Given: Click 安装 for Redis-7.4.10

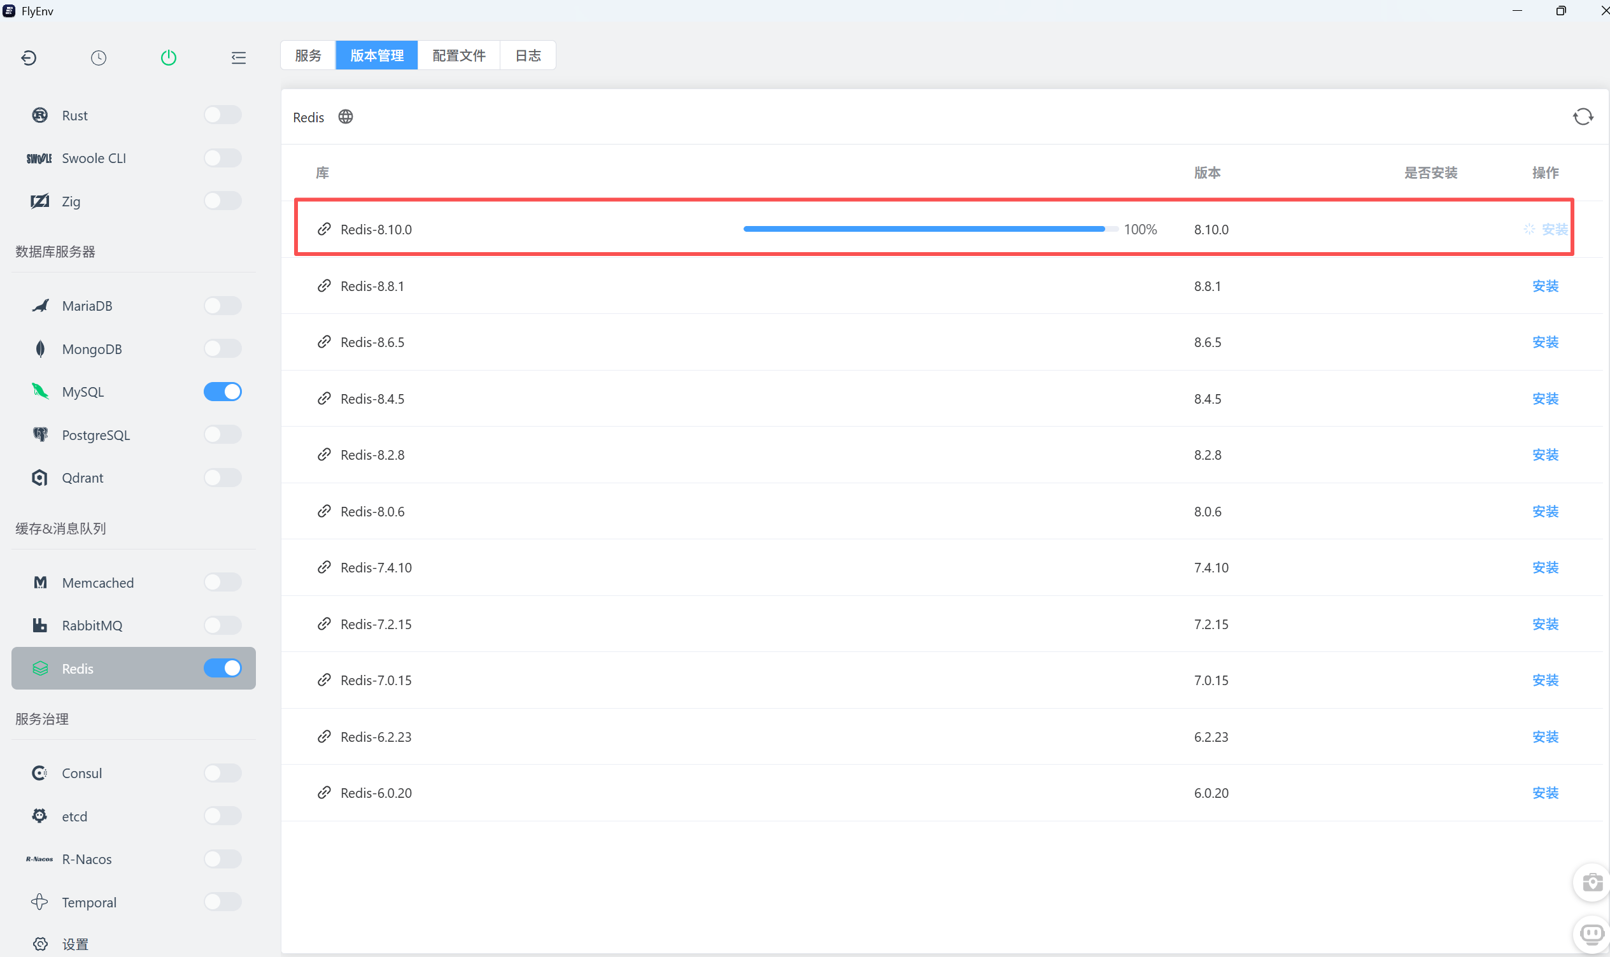Looking at the screenshot, I should [1545, 567].
